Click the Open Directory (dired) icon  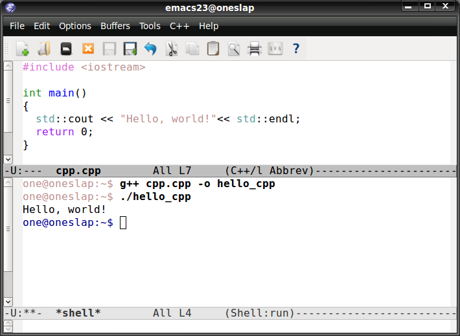point(65,49)
